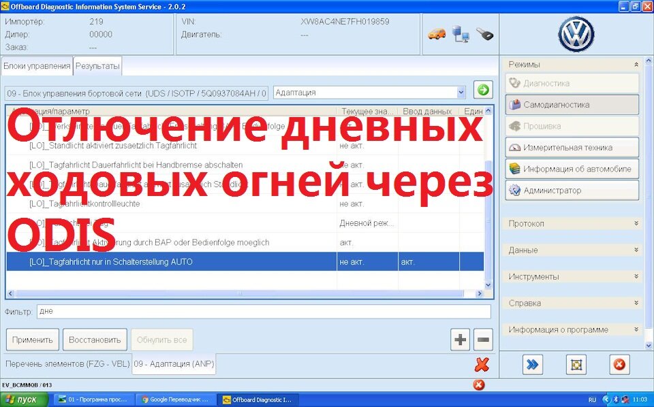Click the table's horizontal scroll left arrow
The width and height of the screenshot is (654, 407).
[x=11, y=293]
